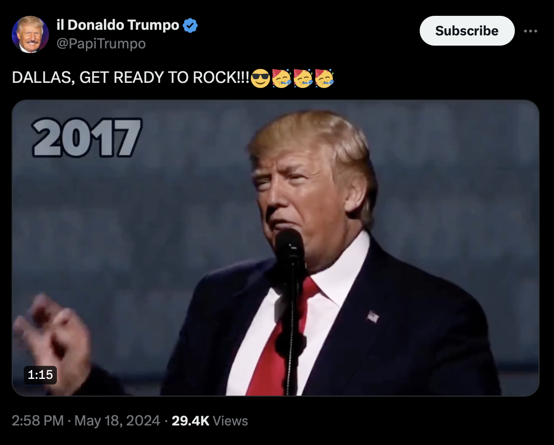Open il Donaldo Trumpo's profile avatar
Screen dimensions: 554x445
click(x=30, y=34)
